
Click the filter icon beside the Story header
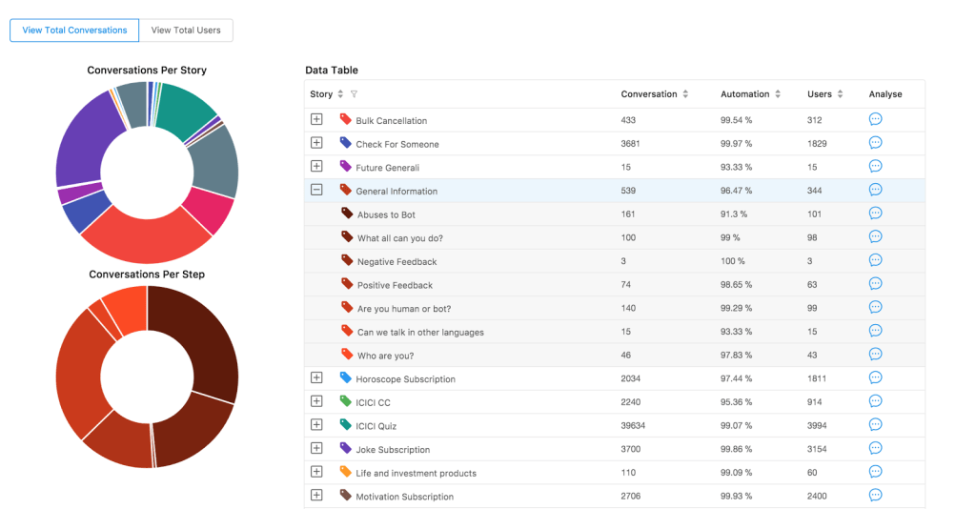(x=355, y=94)
